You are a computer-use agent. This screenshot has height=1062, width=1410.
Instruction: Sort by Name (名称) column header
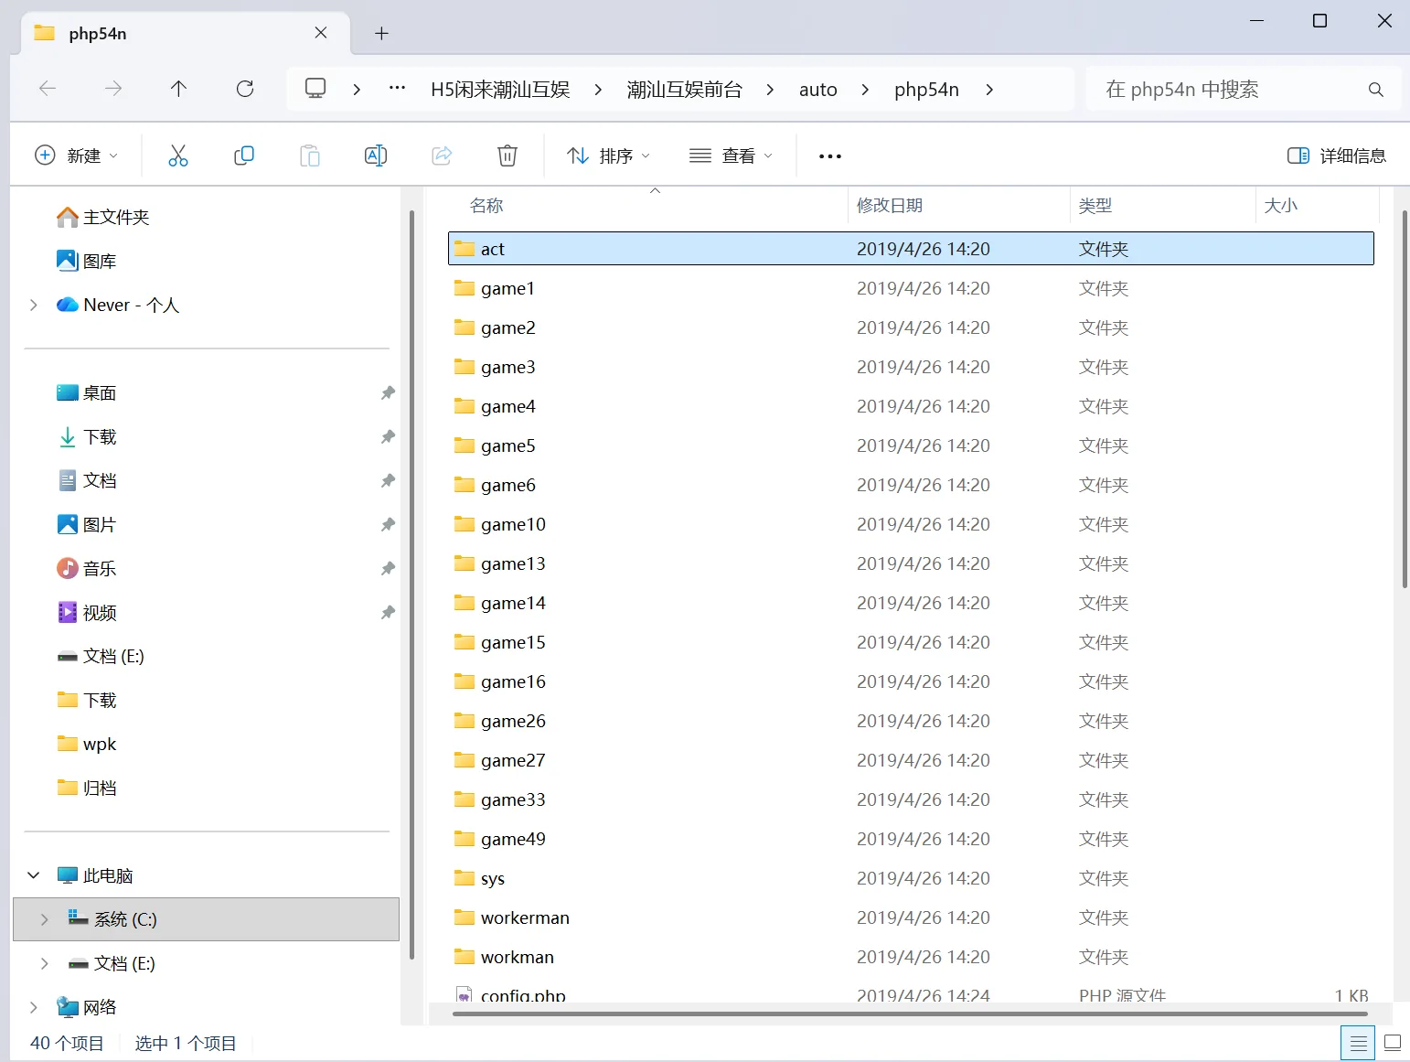pyautogui.click(x=486, y=206)
